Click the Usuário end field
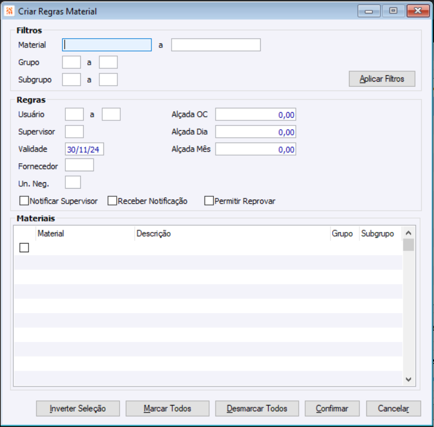This screenshot has height=427, width=434. pos(111,114)
